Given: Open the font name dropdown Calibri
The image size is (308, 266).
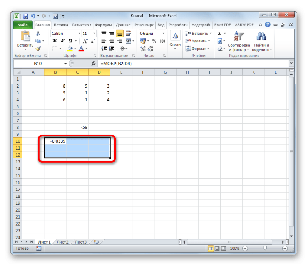Looking at the screenshot, I should pos(79,34).
